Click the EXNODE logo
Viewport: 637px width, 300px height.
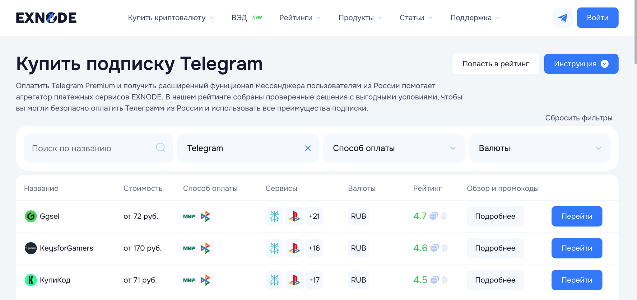(46, 18)
